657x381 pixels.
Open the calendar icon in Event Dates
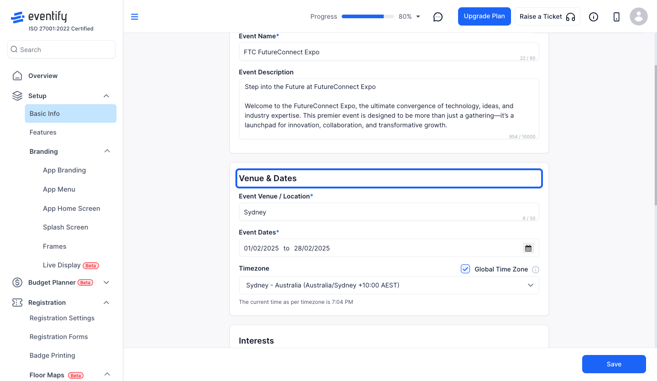tap(528, 248)
